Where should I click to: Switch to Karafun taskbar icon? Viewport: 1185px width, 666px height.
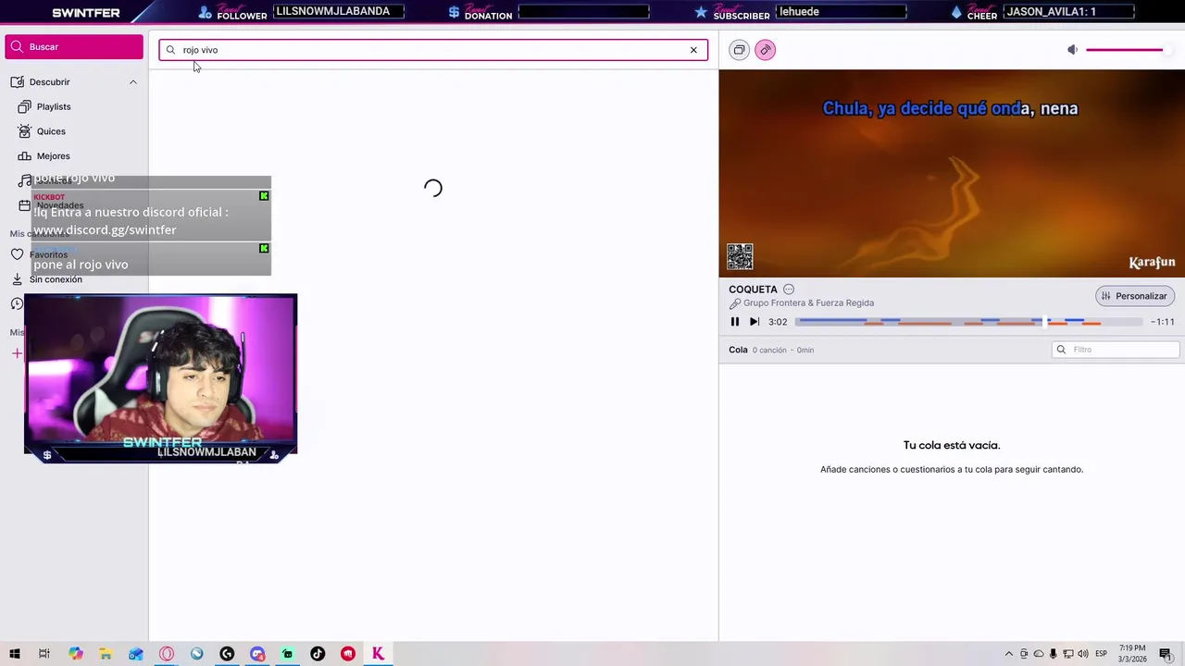point(378,654)
